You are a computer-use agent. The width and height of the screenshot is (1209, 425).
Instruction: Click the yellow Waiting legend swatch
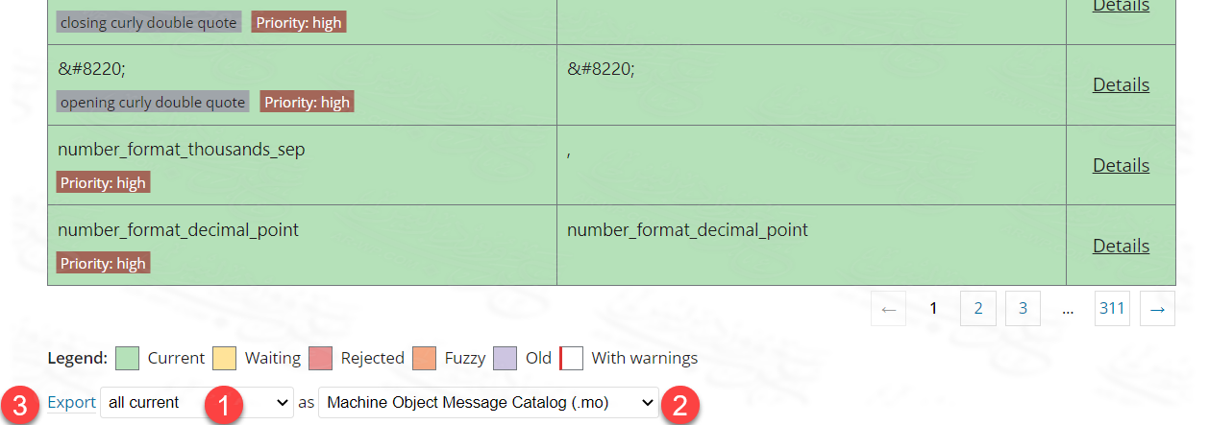225,358
